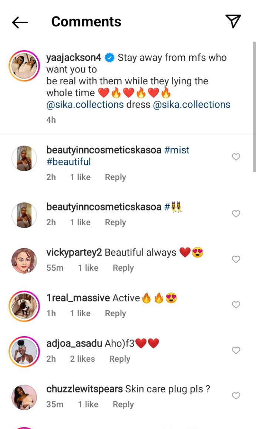Open vickypartey2's avatar
The height and width of the screenshot is (429, 256).
click(x=24, y=260)
